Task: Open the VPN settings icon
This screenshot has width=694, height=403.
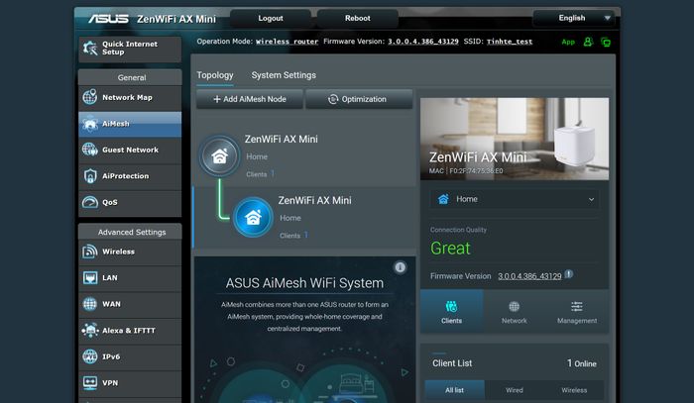Action: point(90,382)
